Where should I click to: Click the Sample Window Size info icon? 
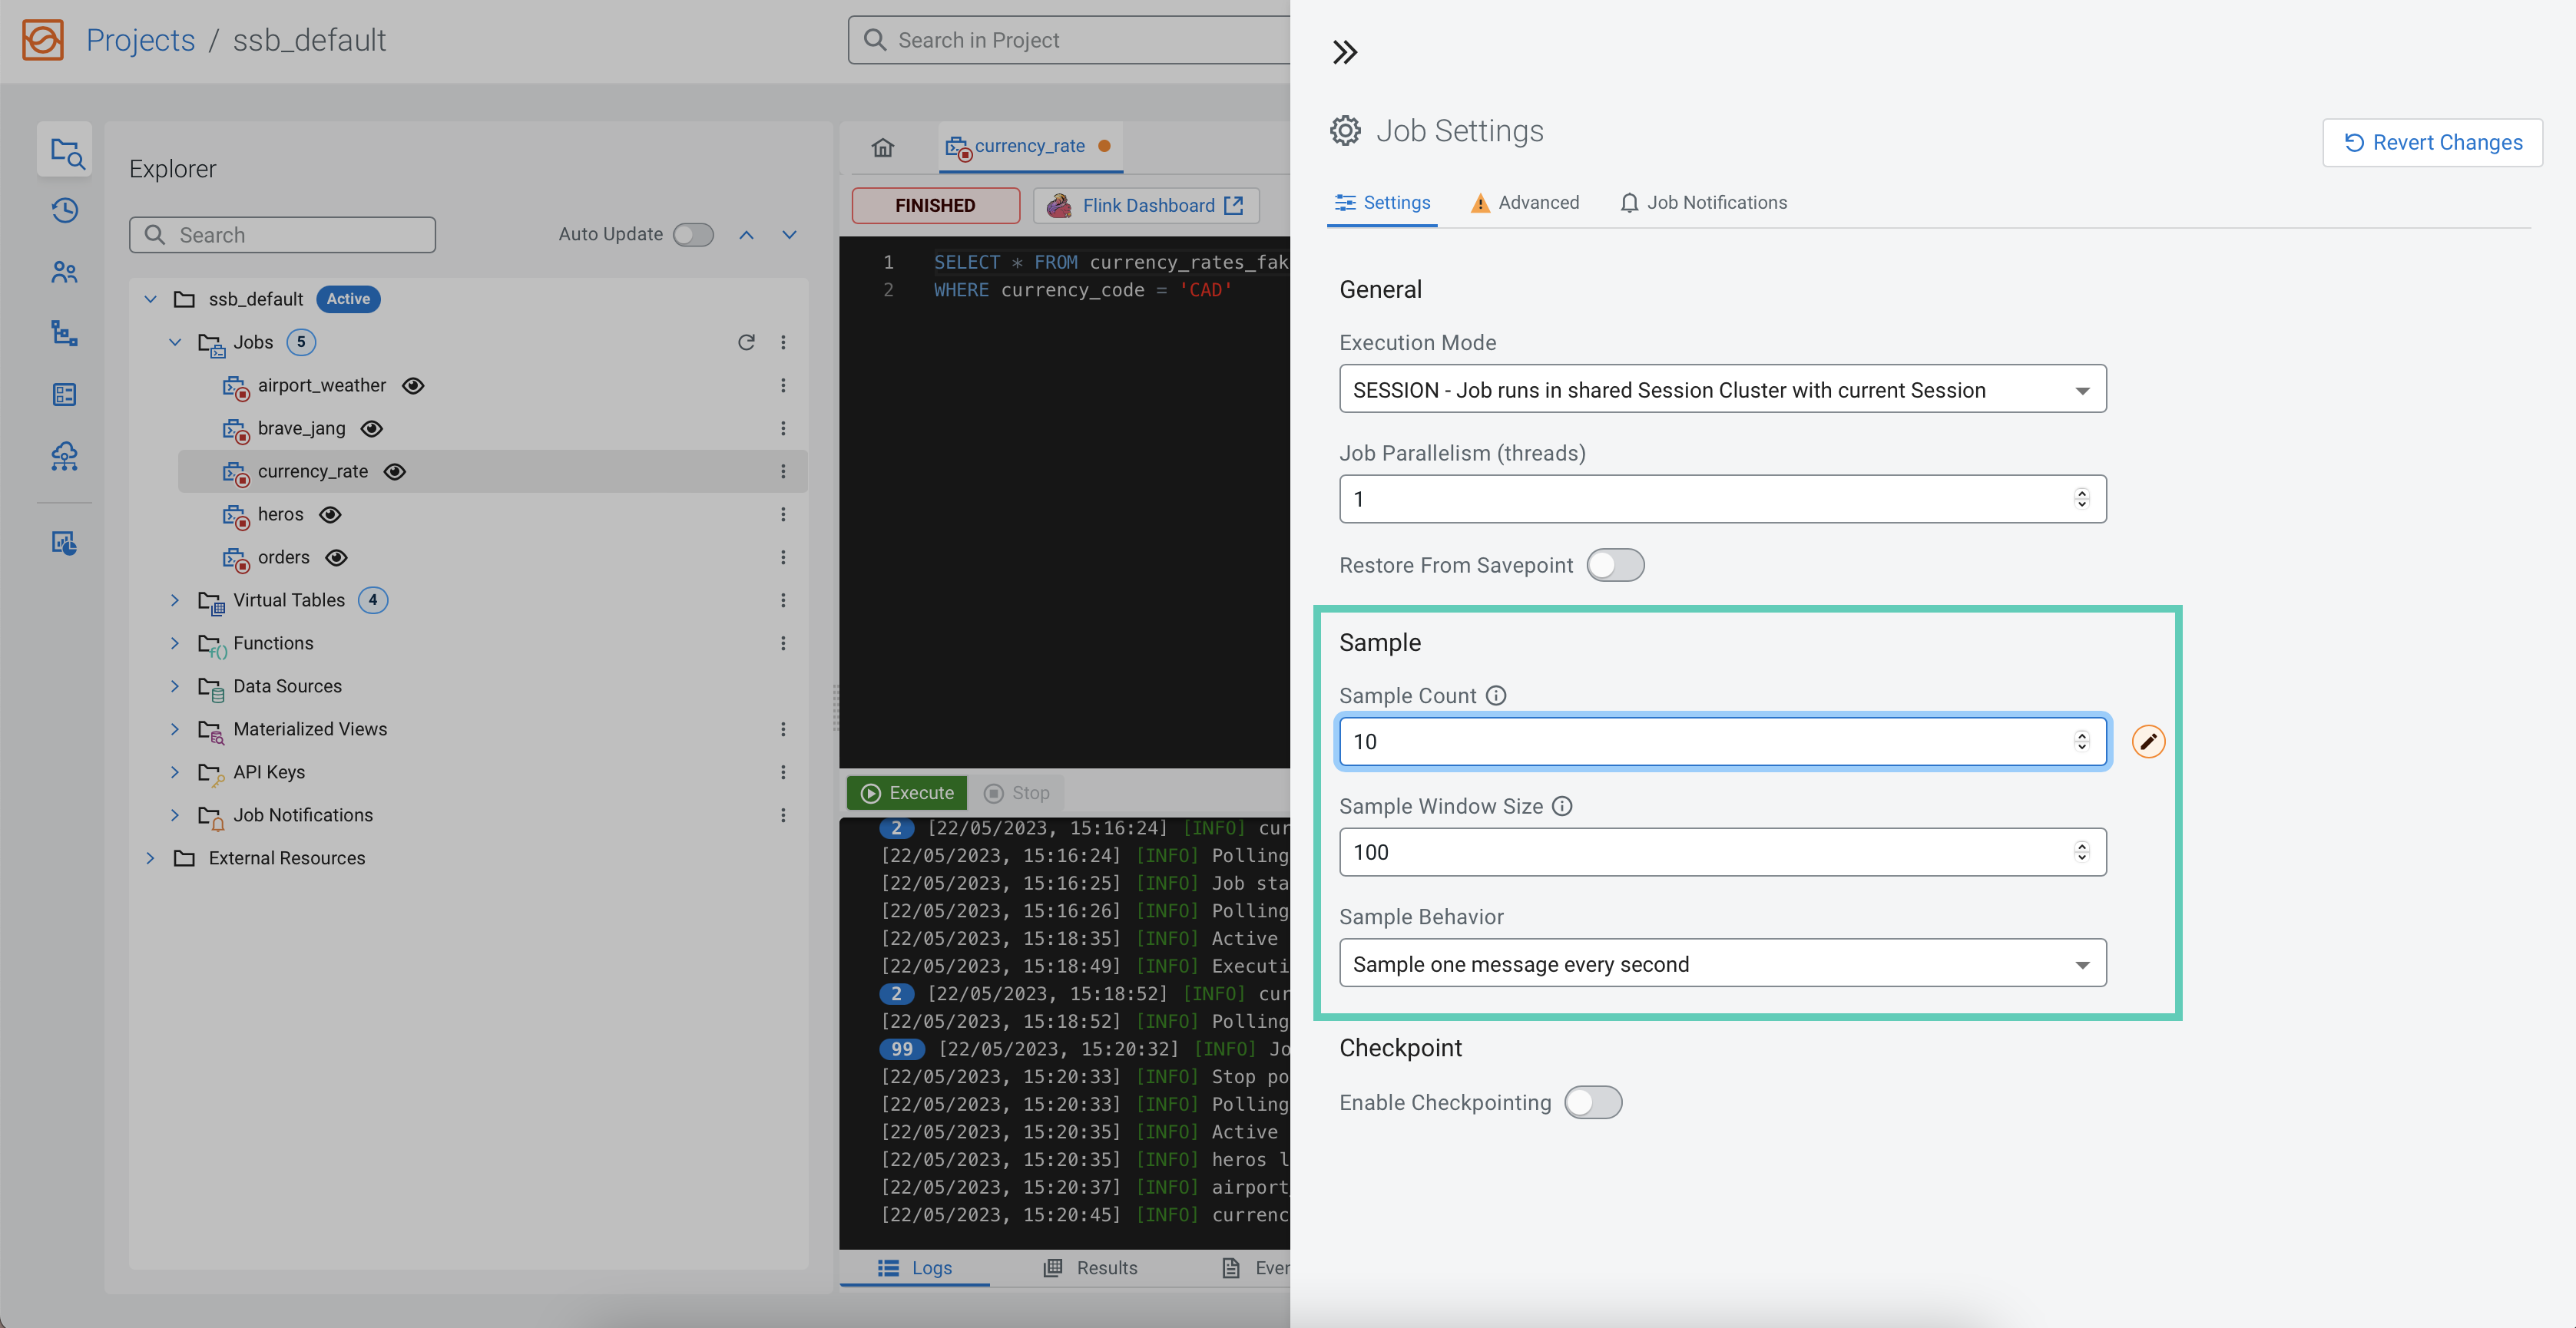pos(1562,806)
